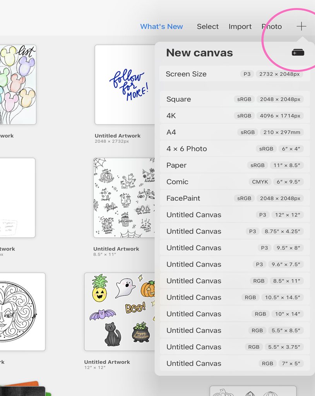Select Untitled Canvas 7″ × 5″
The width and height of the screenshot is (315, 396).
pyautogui.click(x=235, y=364)
